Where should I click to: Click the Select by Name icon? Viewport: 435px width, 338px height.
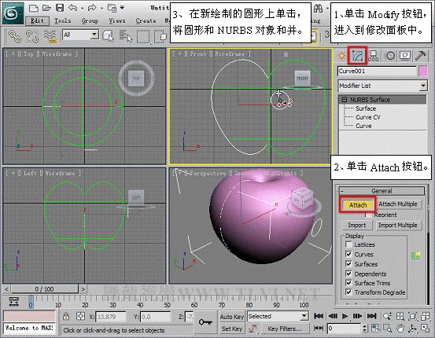coord(126,36)
